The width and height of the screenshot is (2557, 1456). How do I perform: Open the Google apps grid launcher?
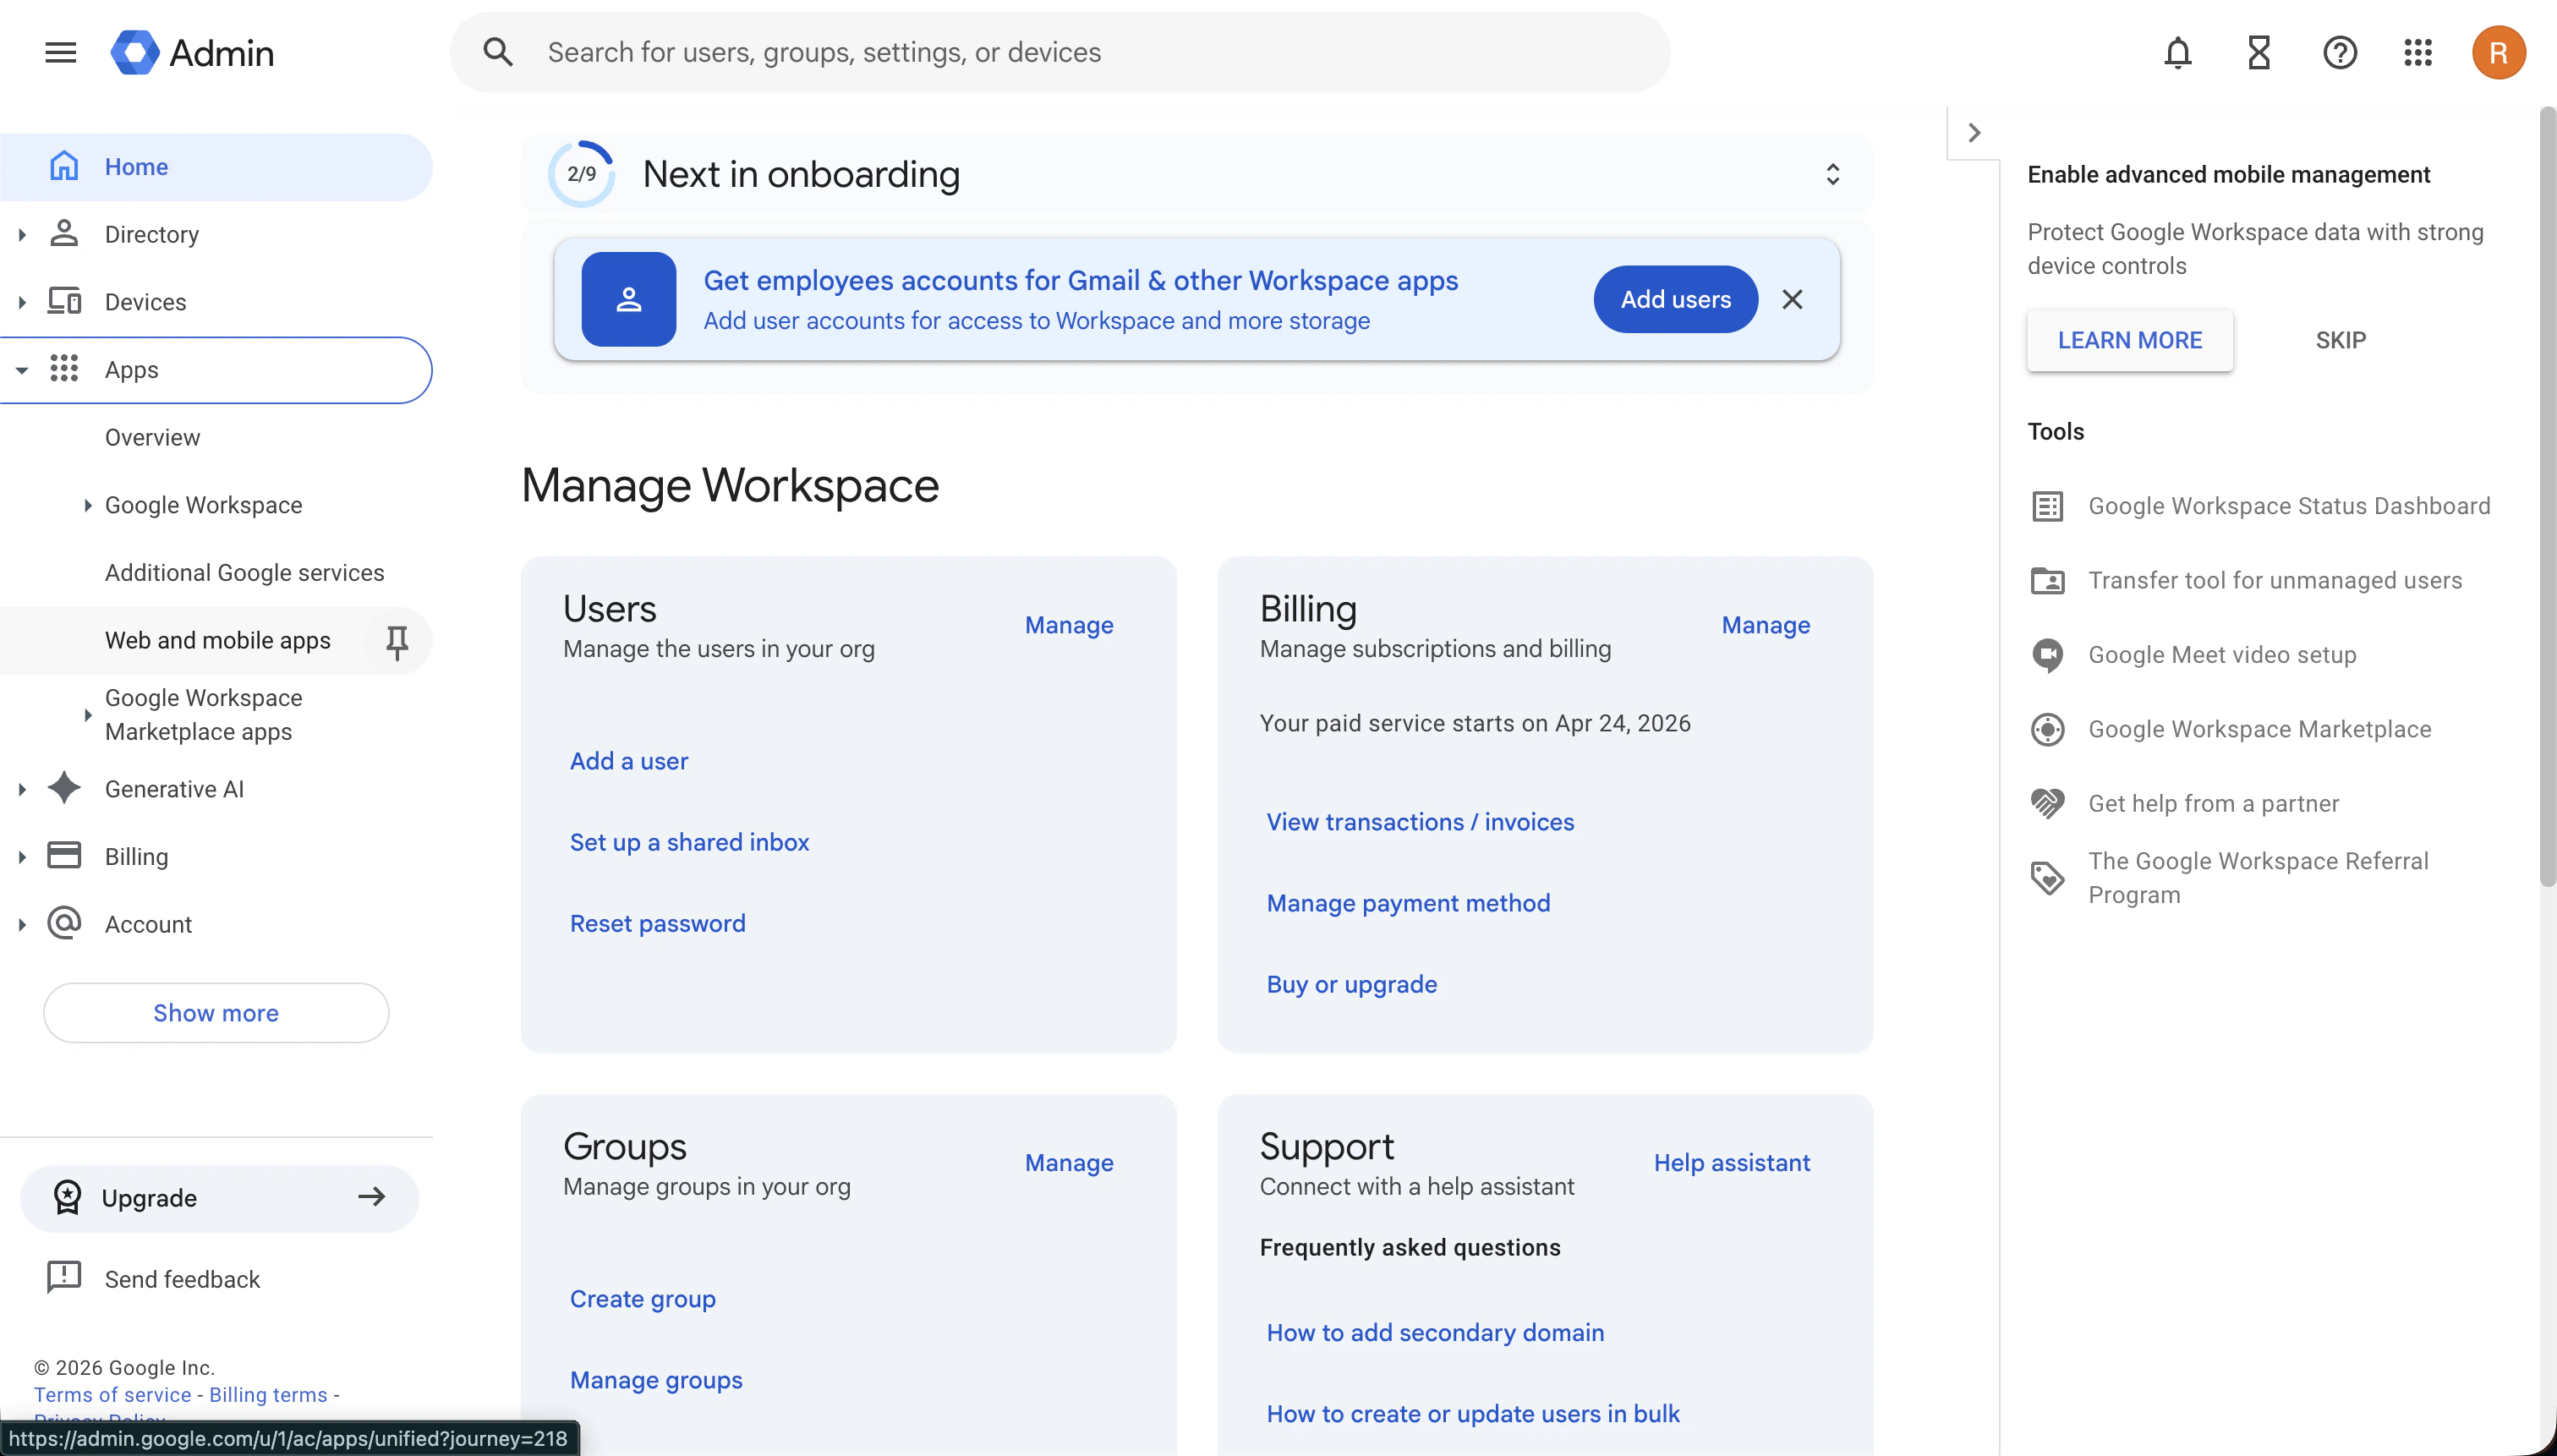pos(2417,52)
